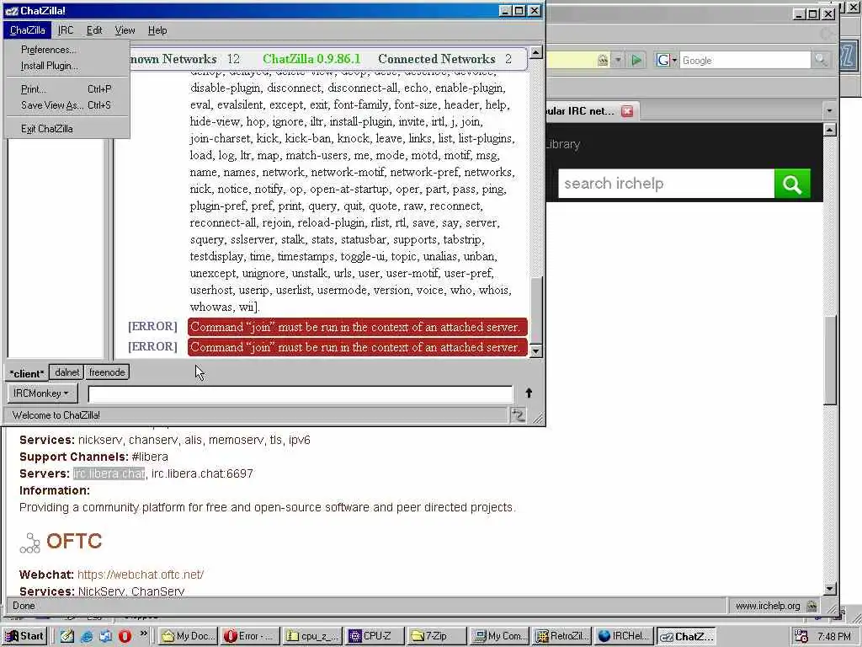Click the Google search field in browser
Image resolution: width=862 pixels, height=647 pixels.
tap(745, 61)
